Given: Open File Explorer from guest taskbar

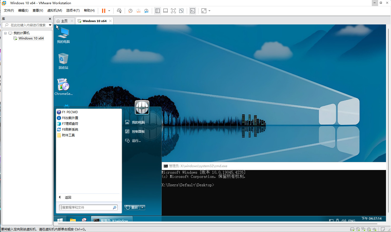Looking at the screenshot, I should [73, 220].
